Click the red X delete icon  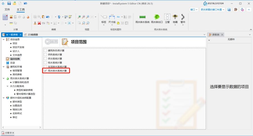click(39, 23)
